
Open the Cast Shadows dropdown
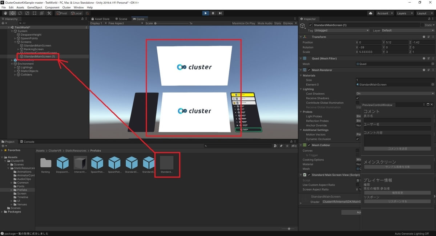(395, 94)
